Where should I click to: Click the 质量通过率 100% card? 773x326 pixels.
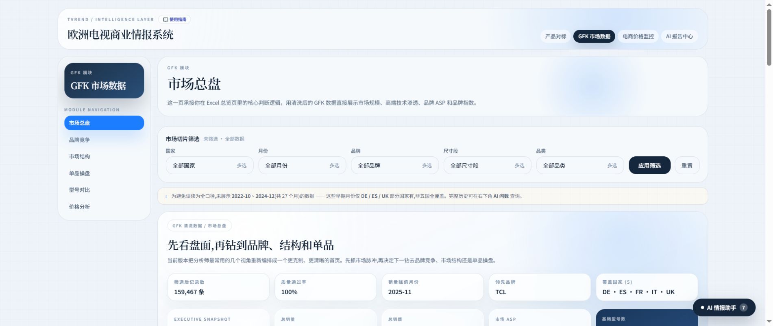(x=325, y=287)
